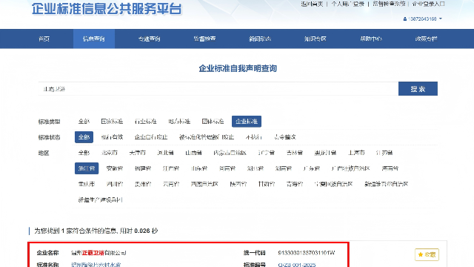The image size is (474, 267).
Task: Filter region by 湖南省
Action: click(x=283, y=168)
